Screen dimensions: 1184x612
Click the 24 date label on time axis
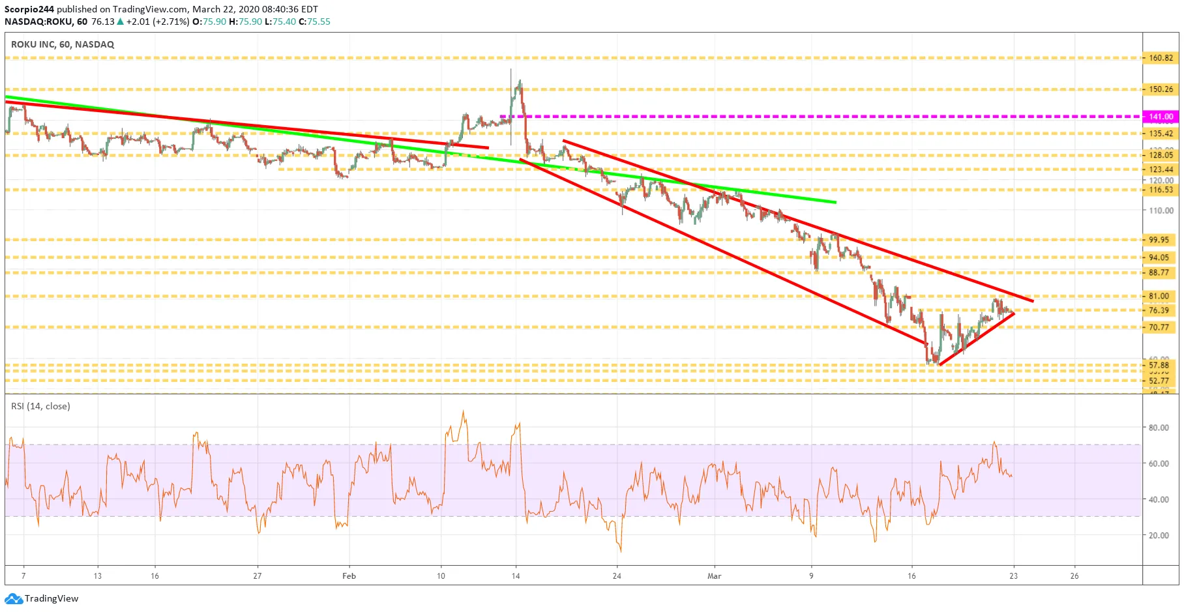pyautogui.click(x=617, y=576)
